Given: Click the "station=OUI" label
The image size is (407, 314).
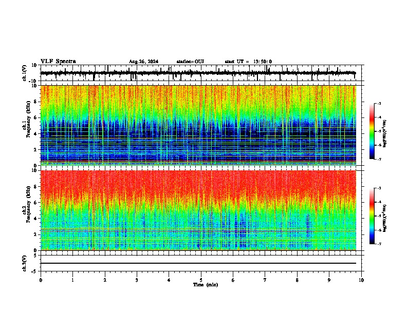Looking at the screenshot, I should [x=190, y=62].
